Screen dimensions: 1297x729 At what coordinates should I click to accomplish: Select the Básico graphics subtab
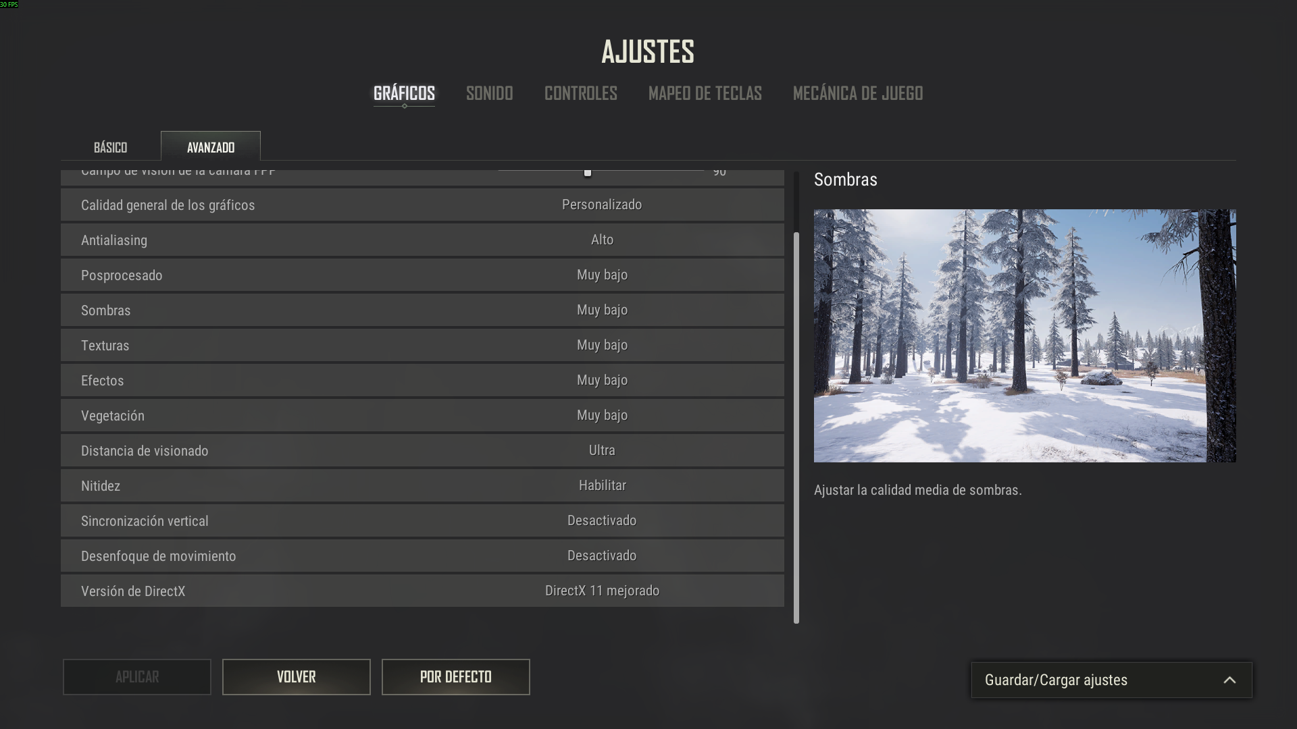click(110, 147)
